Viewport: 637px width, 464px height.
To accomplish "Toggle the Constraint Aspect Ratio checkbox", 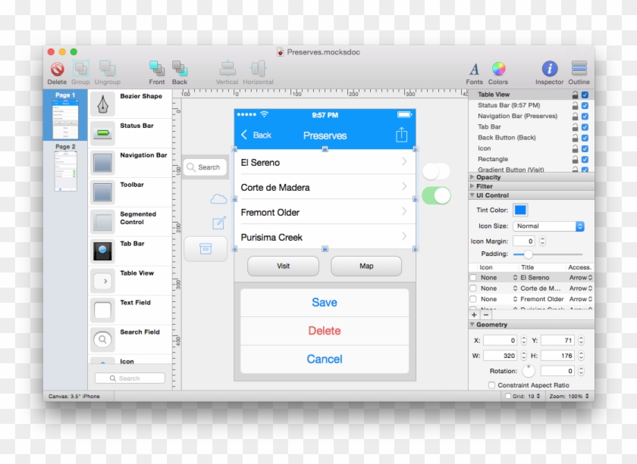I will click(x=492, y=385).
